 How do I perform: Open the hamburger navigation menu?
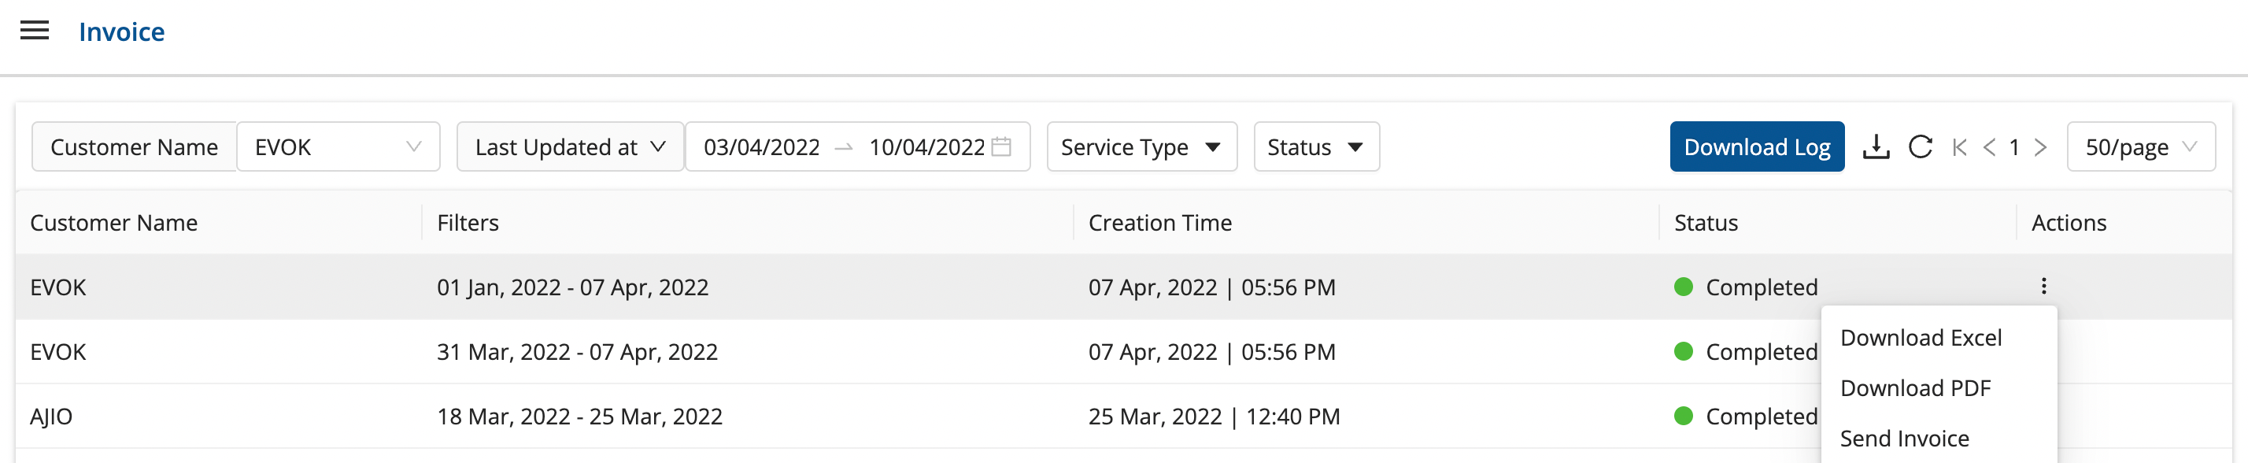[x=35, y=31]
